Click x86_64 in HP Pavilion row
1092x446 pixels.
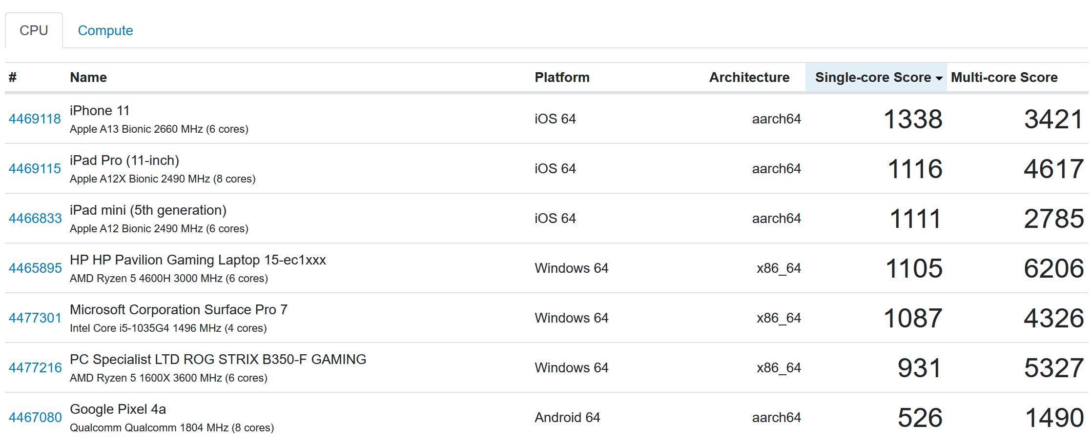pyautogui.click(x=779, y=268)
